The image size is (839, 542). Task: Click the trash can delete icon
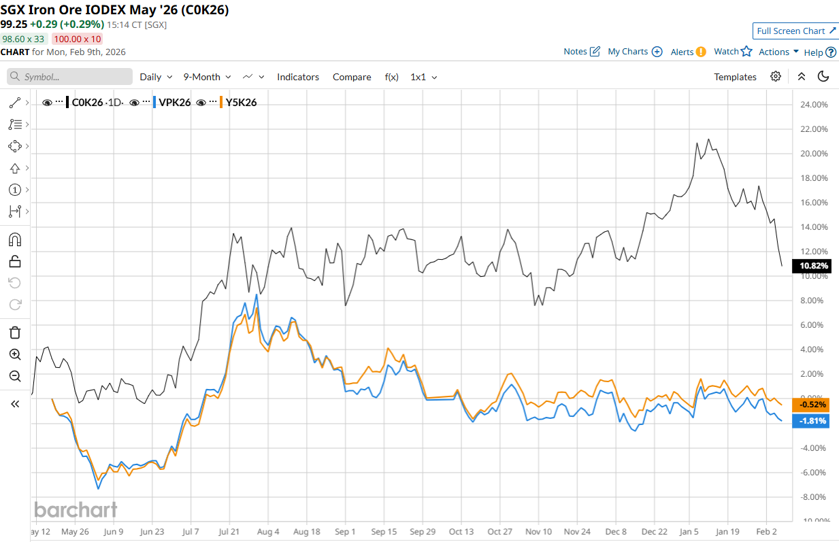click(14, 332)
